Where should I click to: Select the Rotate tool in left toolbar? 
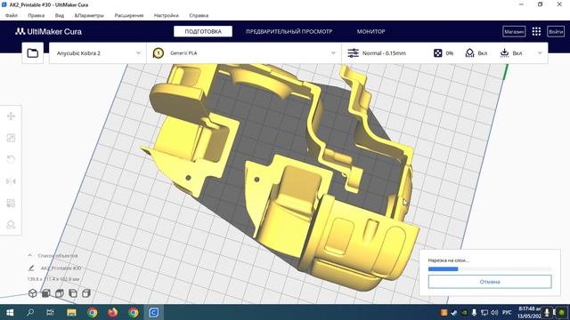pyautogui.click(x=11, y=159)
